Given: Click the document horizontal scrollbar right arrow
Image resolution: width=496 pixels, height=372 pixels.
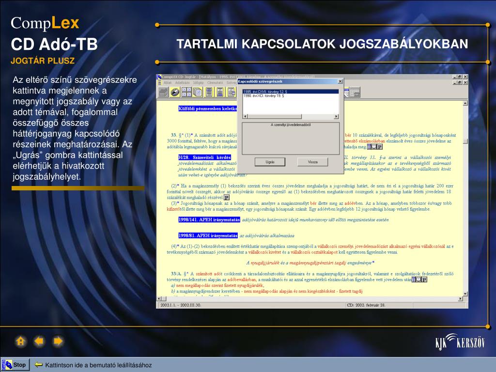Looking at the screenshot, I should (x=460, y=298).
